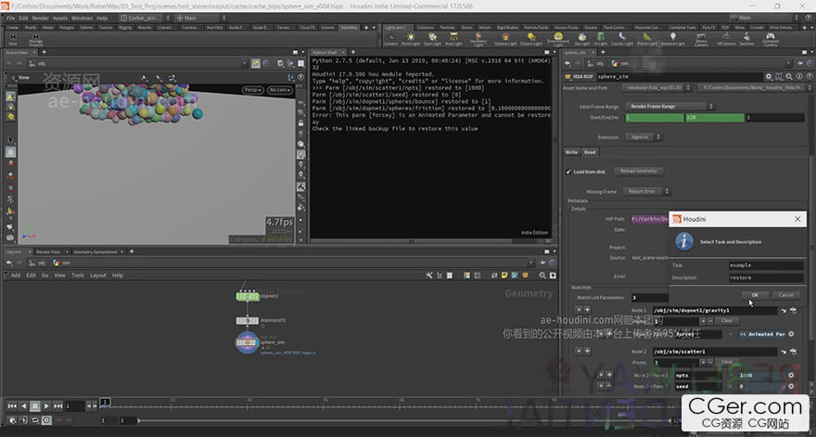The image size is (816, 437).
Task: Select the sphere_sim node in network
Action: coord(248,342)
